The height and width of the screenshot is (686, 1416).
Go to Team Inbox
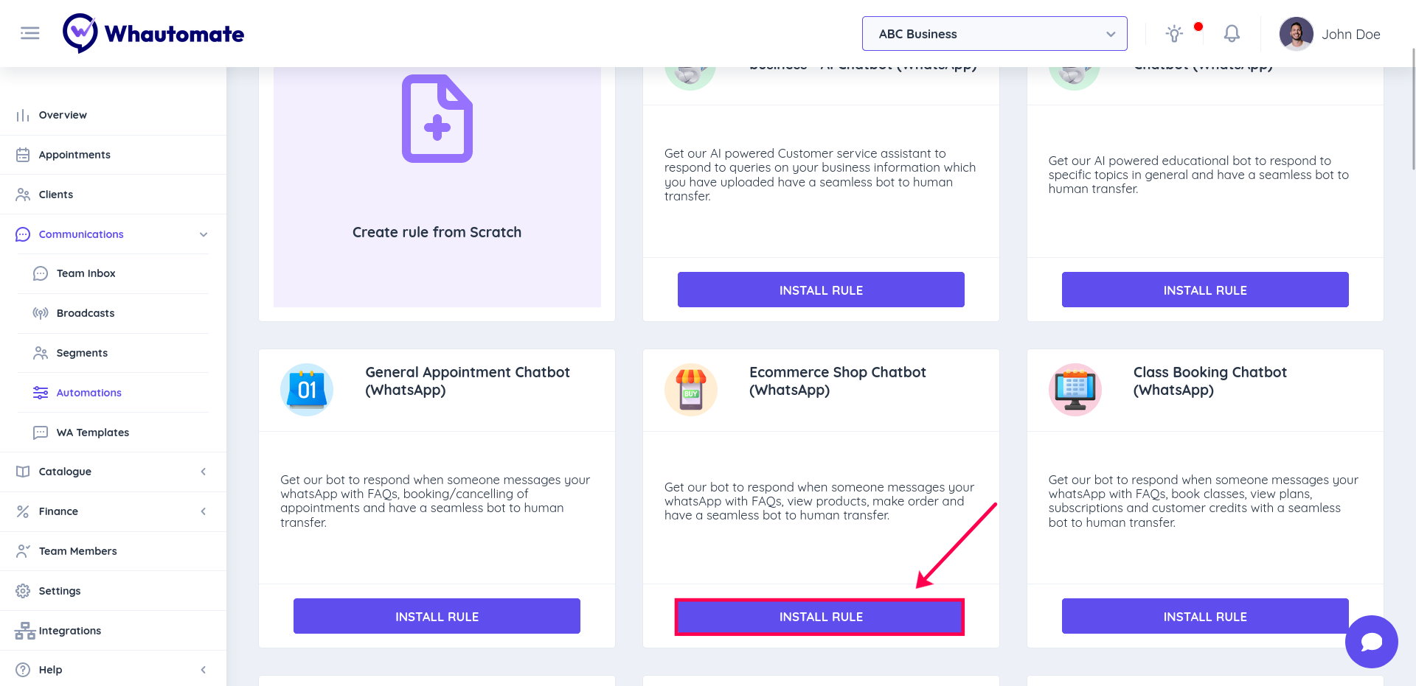pyautogui.click(x=86, y=273)
